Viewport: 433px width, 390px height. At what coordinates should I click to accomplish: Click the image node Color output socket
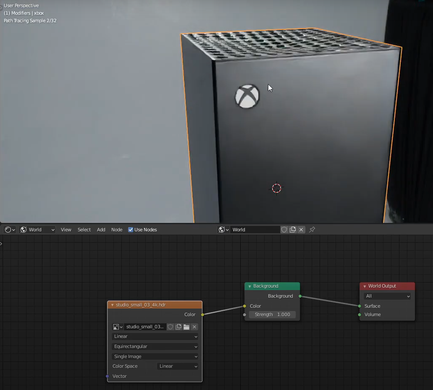(202, 315)
